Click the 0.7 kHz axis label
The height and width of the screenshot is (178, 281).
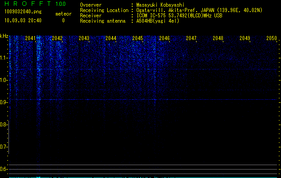(x=4, y=147)
